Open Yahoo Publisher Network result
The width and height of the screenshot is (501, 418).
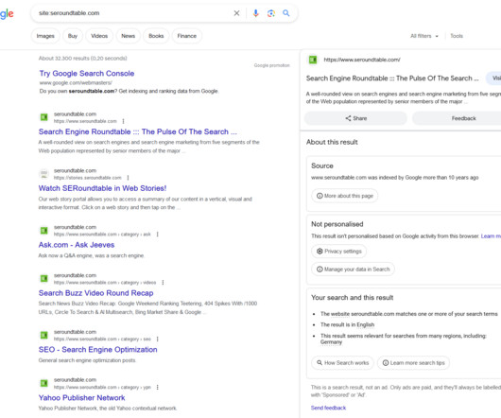tap(82, 398)
